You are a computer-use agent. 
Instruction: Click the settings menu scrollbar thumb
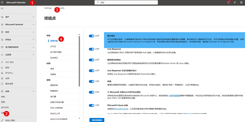(79, 61)
